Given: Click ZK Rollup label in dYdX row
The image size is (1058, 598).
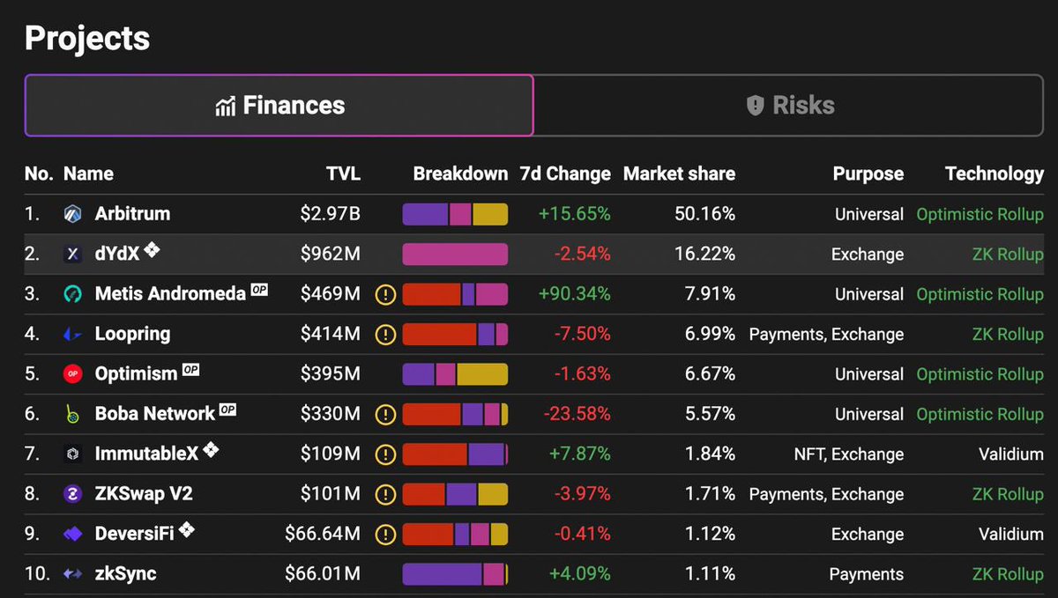Looking at the screenshot, I should pyautogui.click(x=1008, y=255).
